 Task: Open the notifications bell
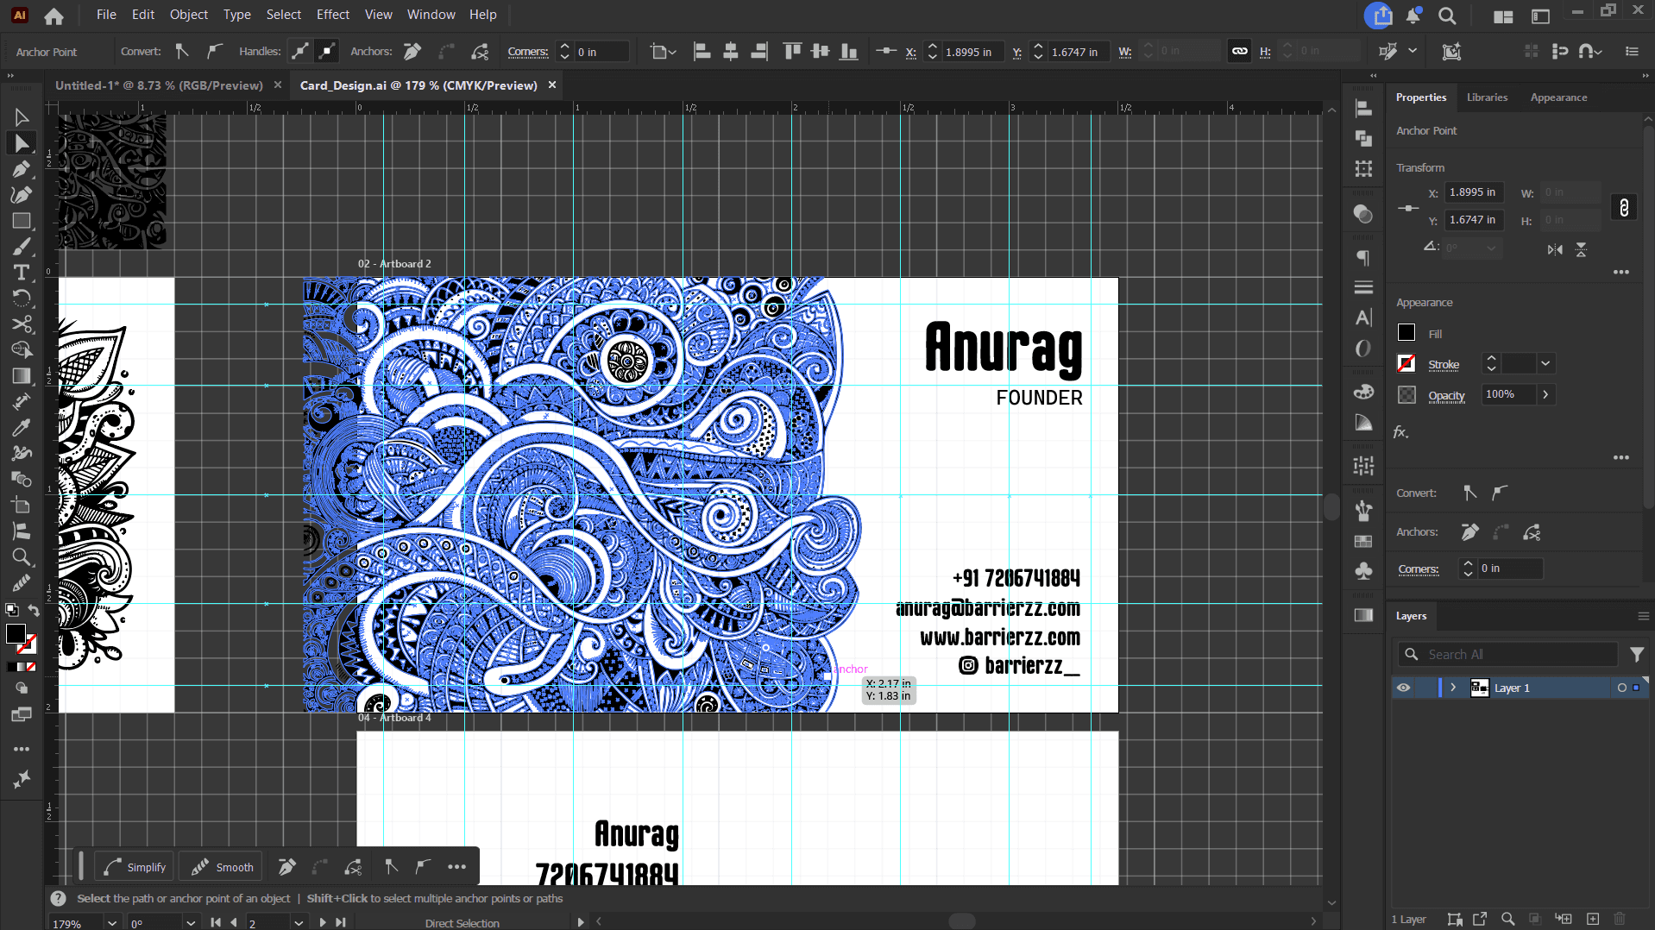[1413, 16]
